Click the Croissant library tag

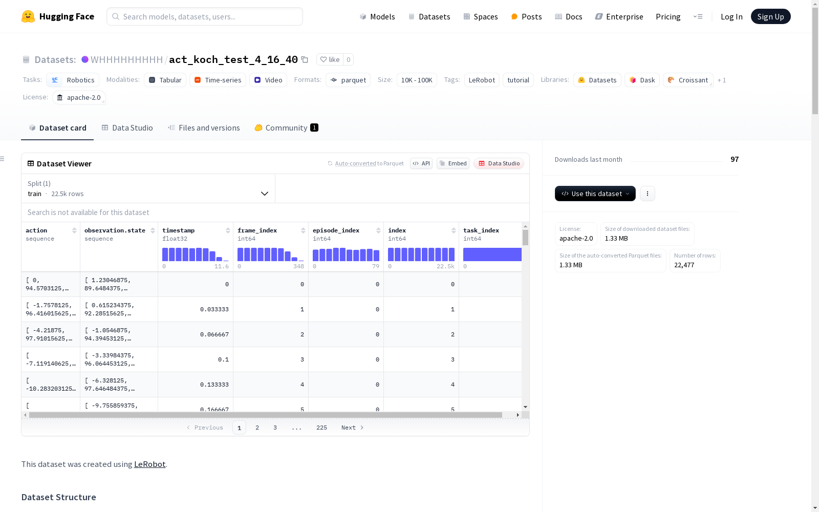[x=688, y=80]
